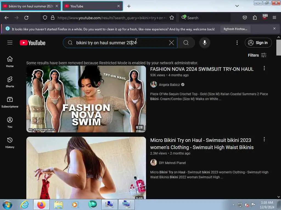Viewport: 281px width, 210px height.
Task: Dismiss the Firefox refresh notification bar
Action: [x=274, y=28]
